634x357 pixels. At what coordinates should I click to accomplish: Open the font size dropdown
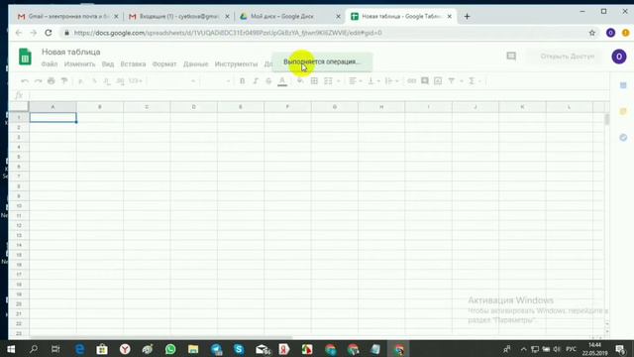coord(216,81)
